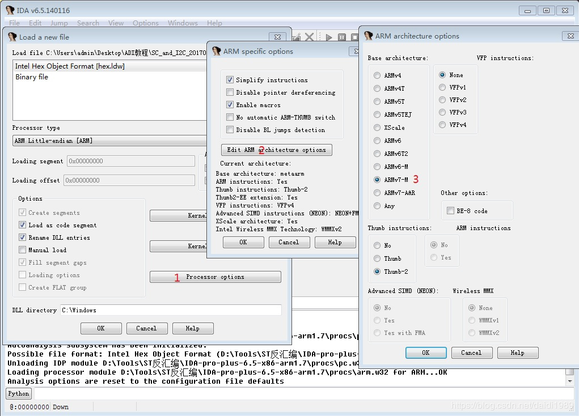
Task: Uncheck the Simplify instructions option
Action: click(230, 80)
